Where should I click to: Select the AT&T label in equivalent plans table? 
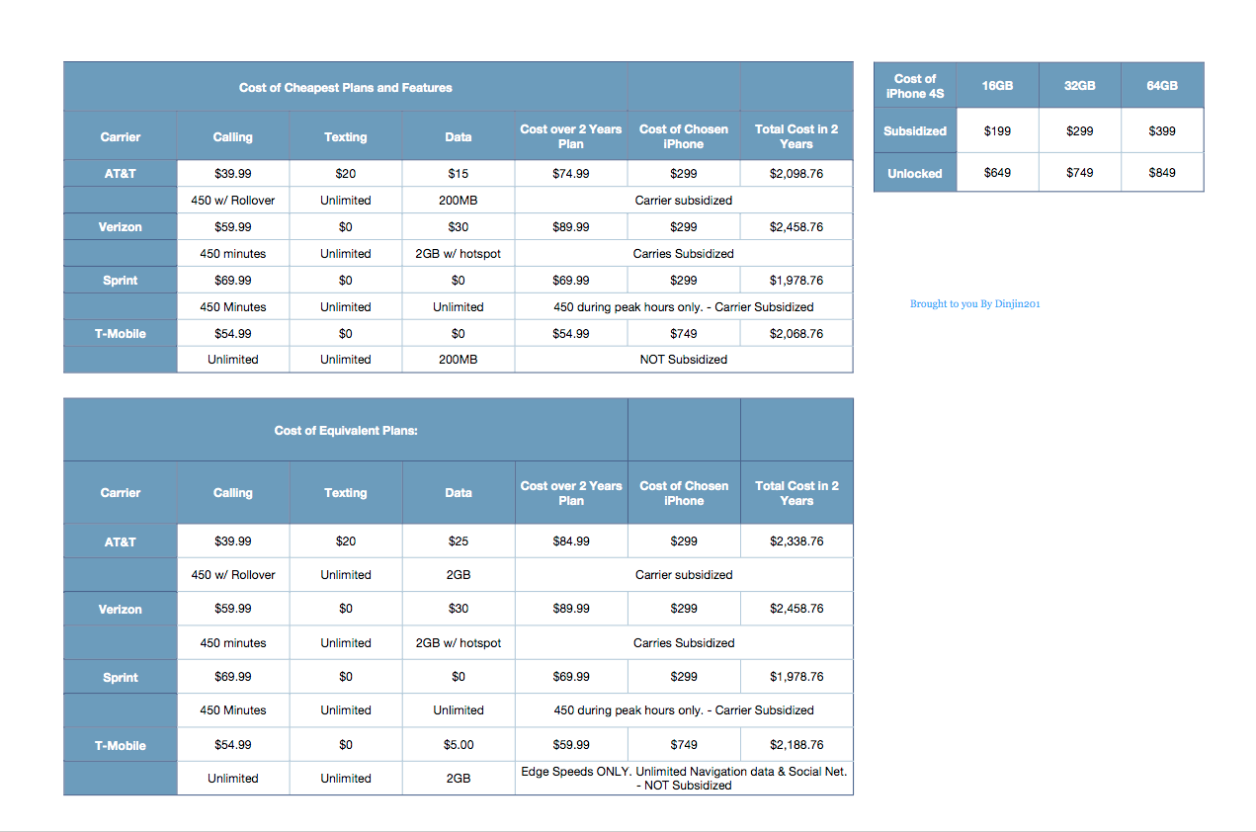[121, 541]
